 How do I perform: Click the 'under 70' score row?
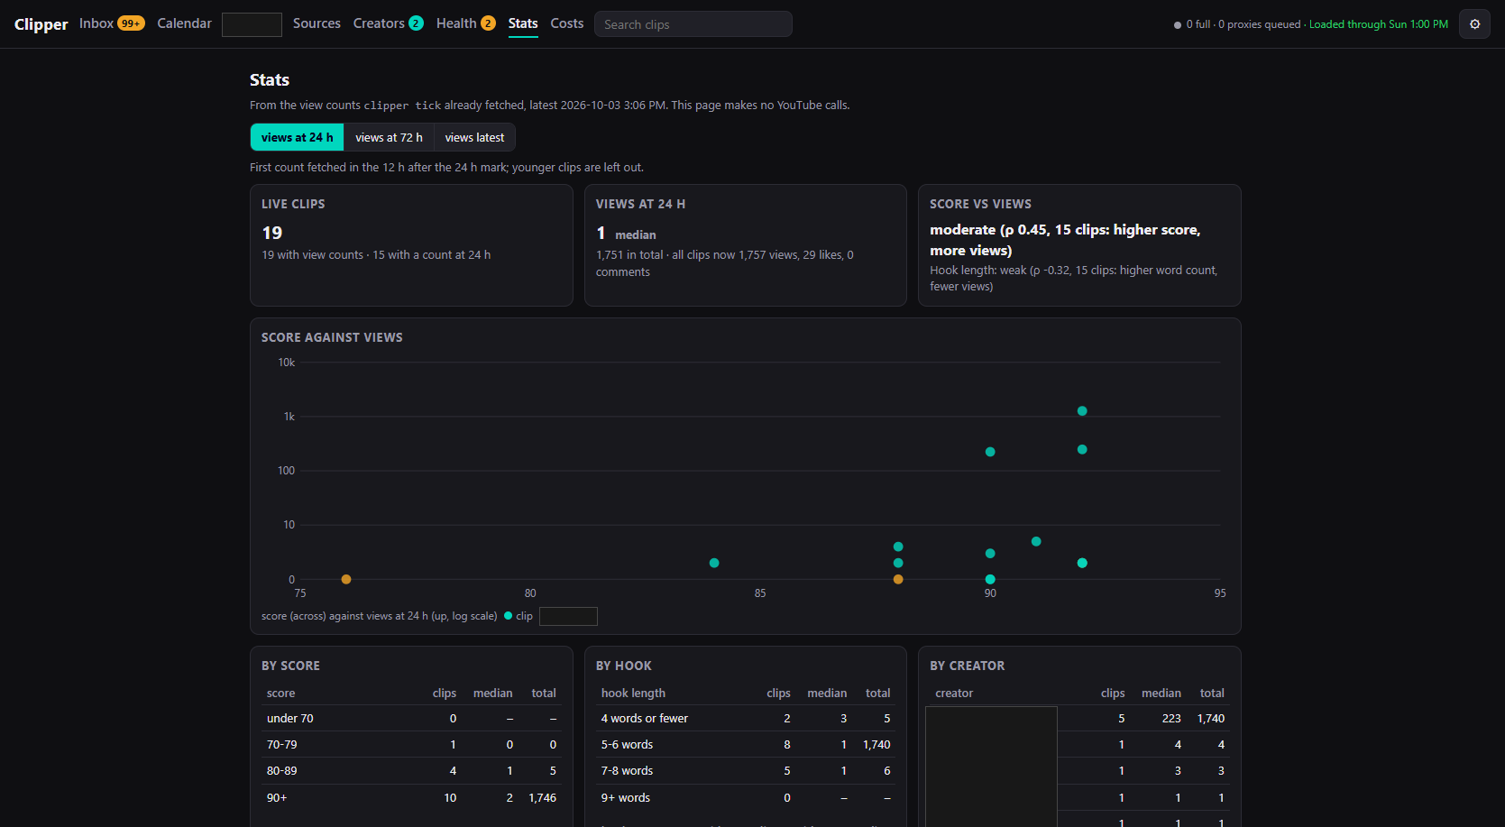[411, 719]
